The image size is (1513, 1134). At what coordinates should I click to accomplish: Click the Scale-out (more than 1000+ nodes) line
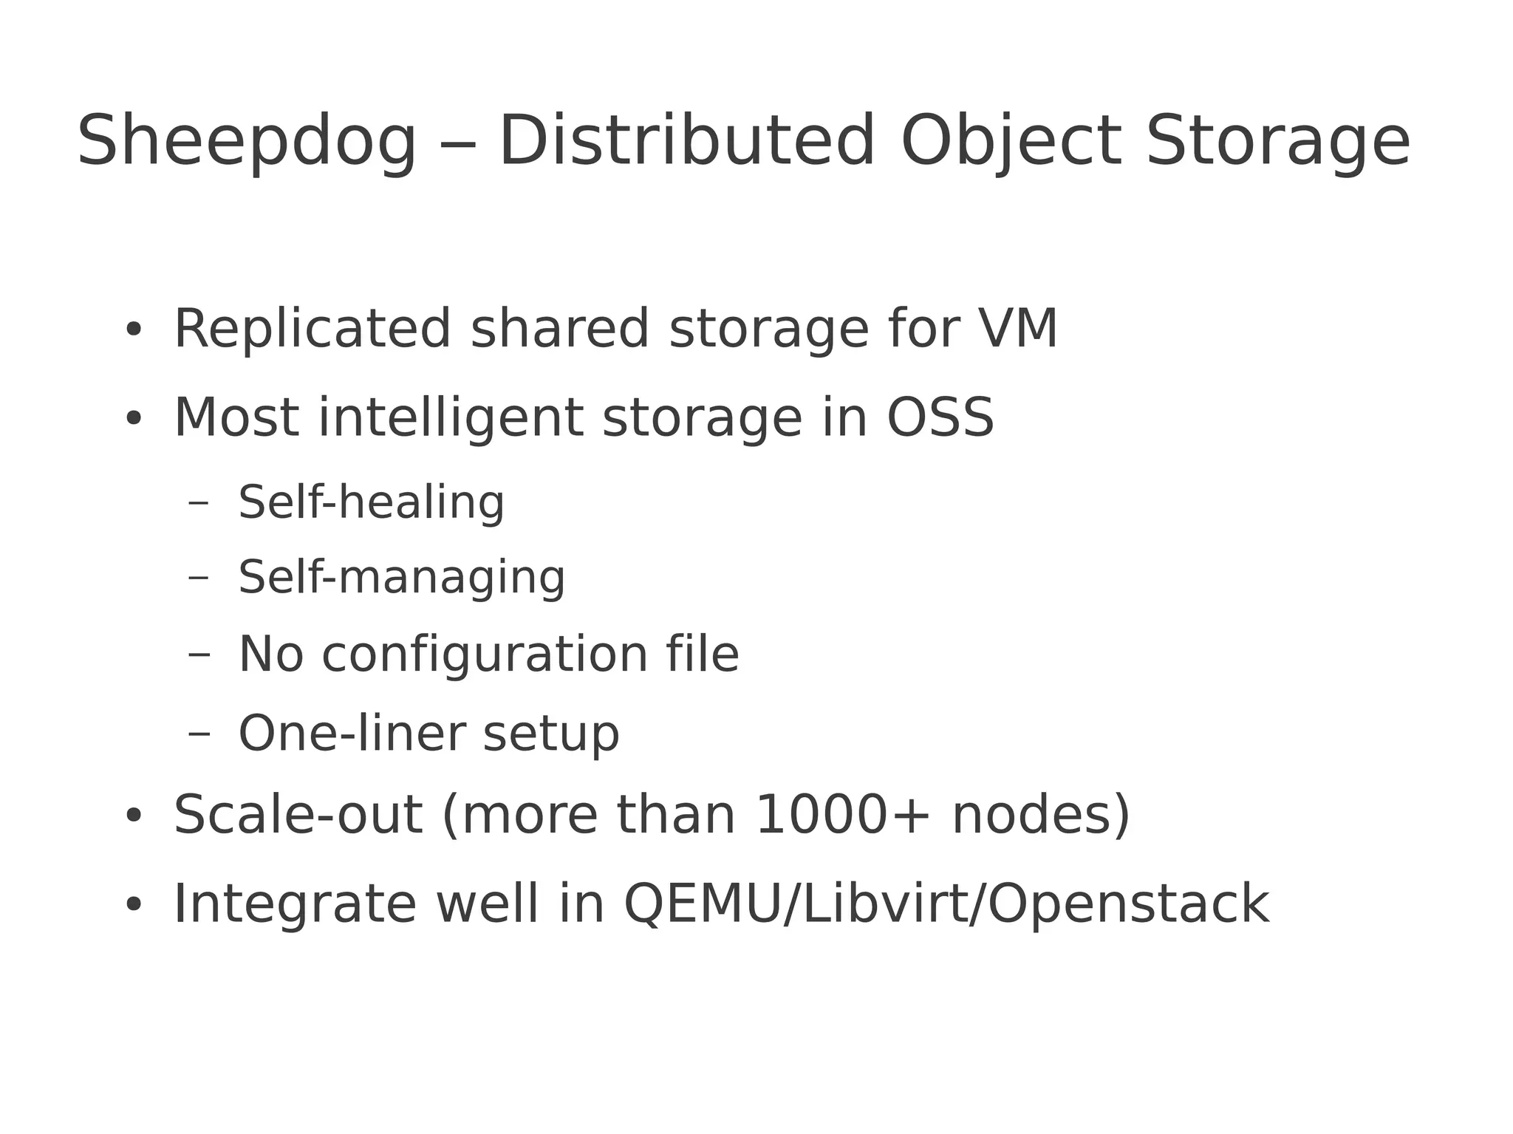652,815
